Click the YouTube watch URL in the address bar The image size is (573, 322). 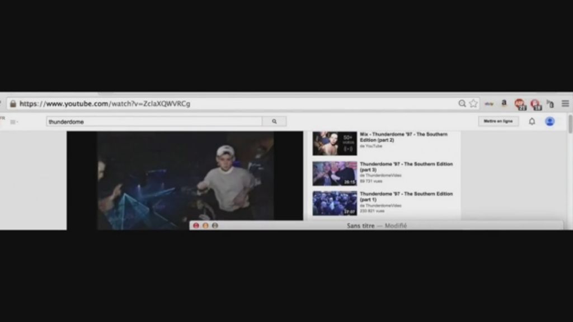click(x=105, y=103)
